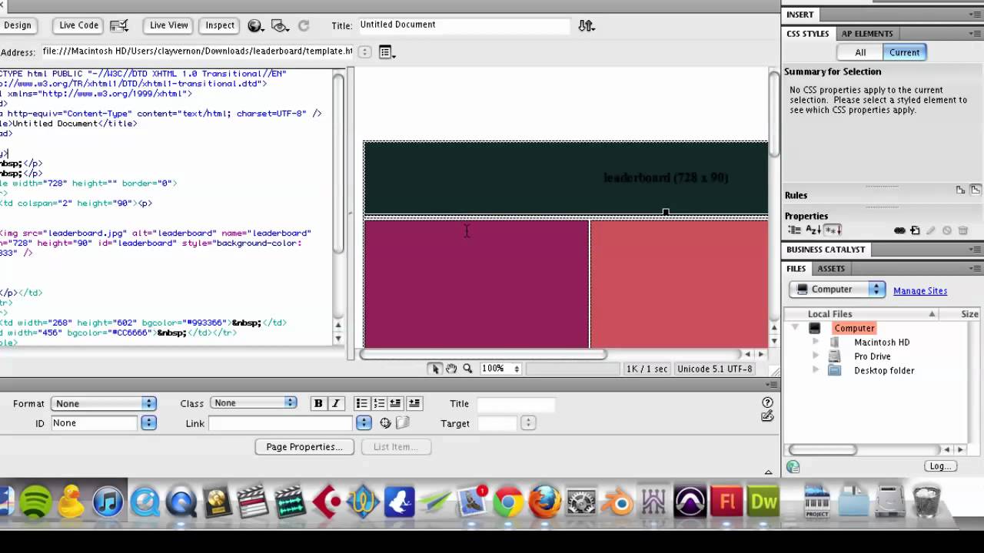The width and height of the screenshot is (984, 553).
Task: Collapse the Computer tree node
Action: point(795,328)
